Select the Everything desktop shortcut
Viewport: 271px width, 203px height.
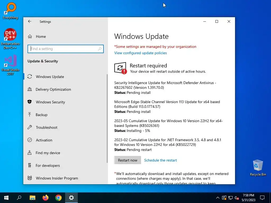pos(10,11)
